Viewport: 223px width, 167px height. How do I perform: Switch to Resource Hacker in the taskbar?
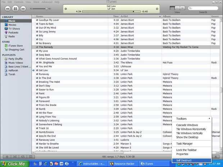(x=122, y=164)
